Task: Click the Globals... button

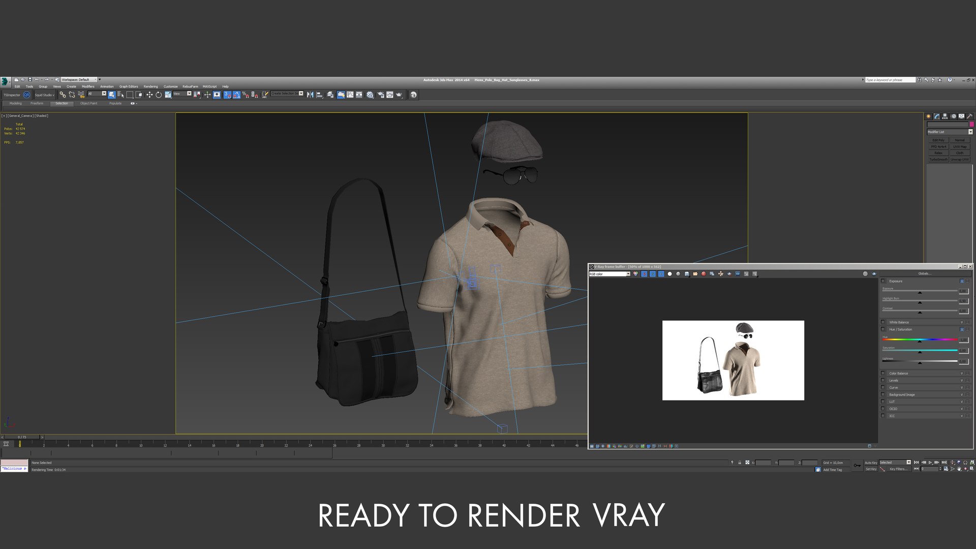Action: (x=925, y=273)
